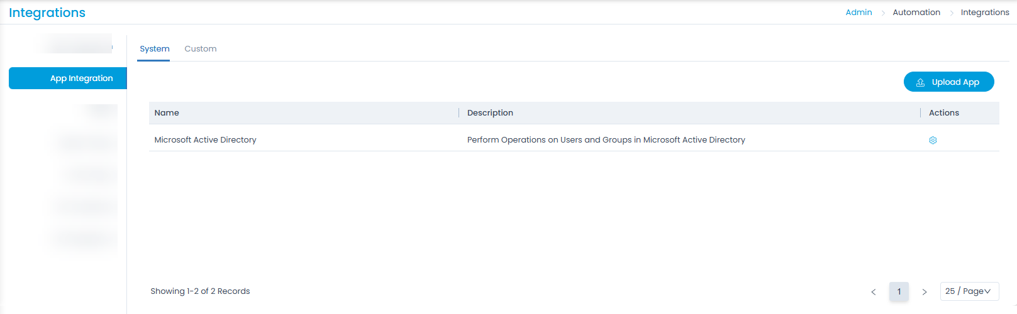Click the Upload App button

[948, 82]
